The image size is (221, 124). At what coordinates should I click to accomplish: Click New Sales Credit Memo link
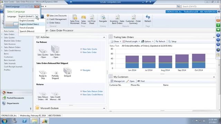pyautogui.click(x=93, y=95)
